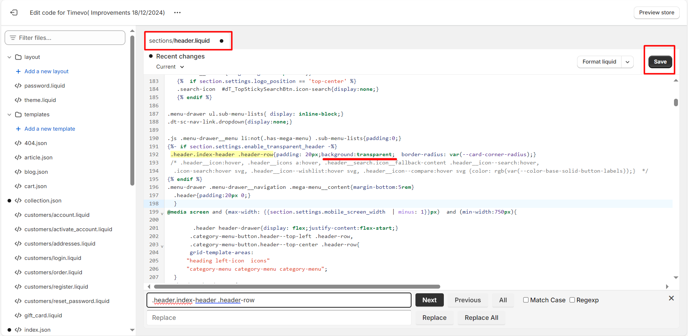Open customers/account.liquid file
Screen dimensions: 688x336
coord(57,215)
